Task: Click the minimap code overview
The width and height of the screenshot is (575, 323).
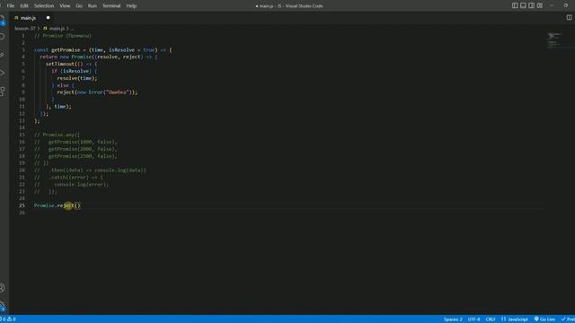Action: point(554,40)
